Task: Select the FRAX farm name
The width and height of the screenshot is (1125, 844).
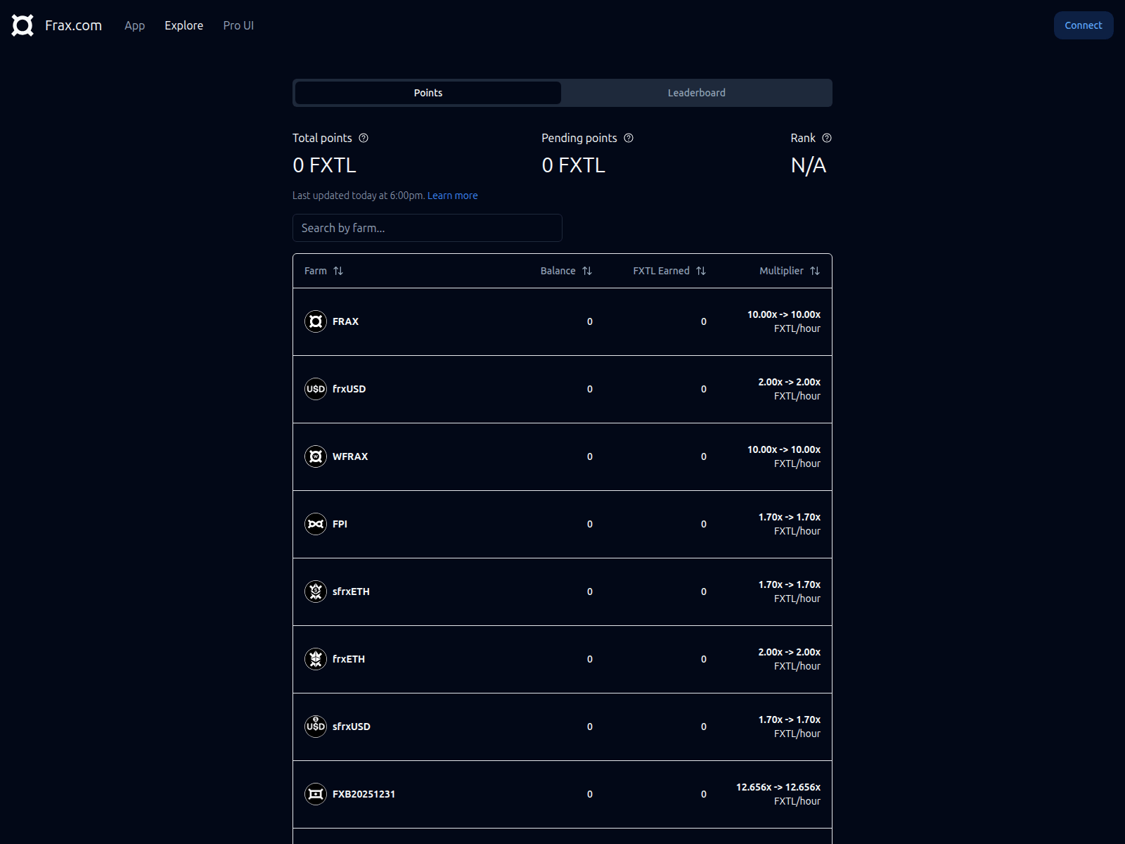Action: pyautogui.click(x=345, y=321)
